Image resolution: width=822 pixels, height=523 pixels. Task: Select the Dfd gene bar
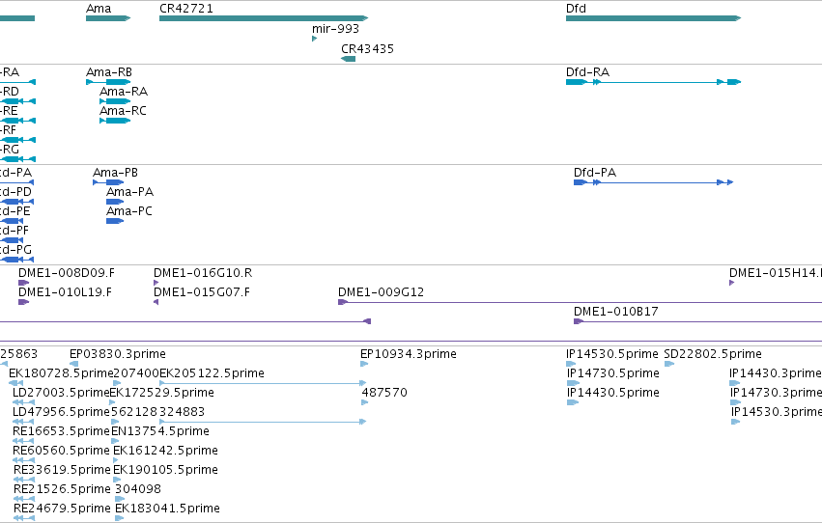(x=653, y=18)
